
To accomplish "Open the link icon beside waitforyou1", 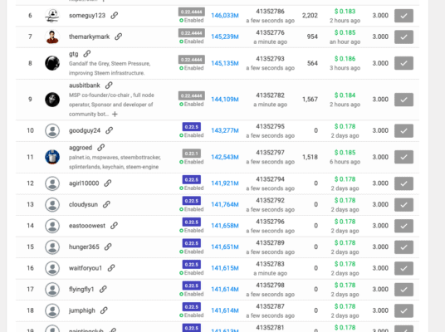I will pyautogui.click(x=111, y=268).
